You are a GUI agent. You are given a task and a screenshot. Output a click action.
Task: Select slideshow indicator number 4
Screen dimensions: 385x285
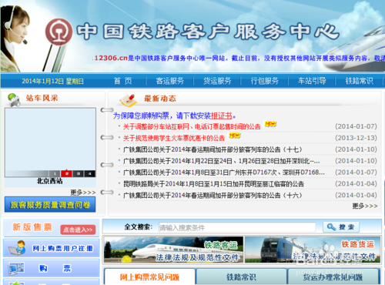click(89, 174)
